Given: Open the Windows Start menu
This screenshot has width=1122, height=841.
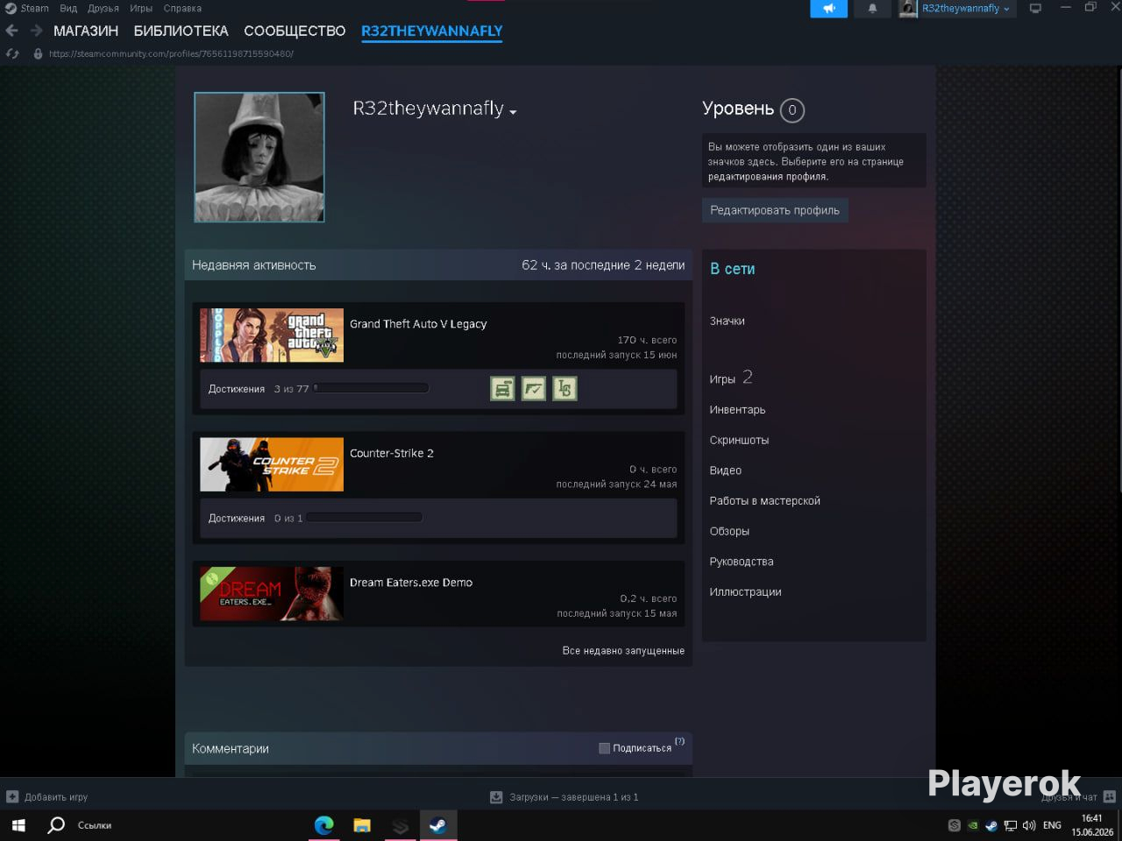Looking at the screenshot, I should click(18, 825).
